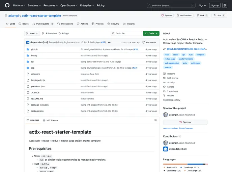Switch to the Projects tab
This screenshot has height=172, width=232.
point(98,24)
